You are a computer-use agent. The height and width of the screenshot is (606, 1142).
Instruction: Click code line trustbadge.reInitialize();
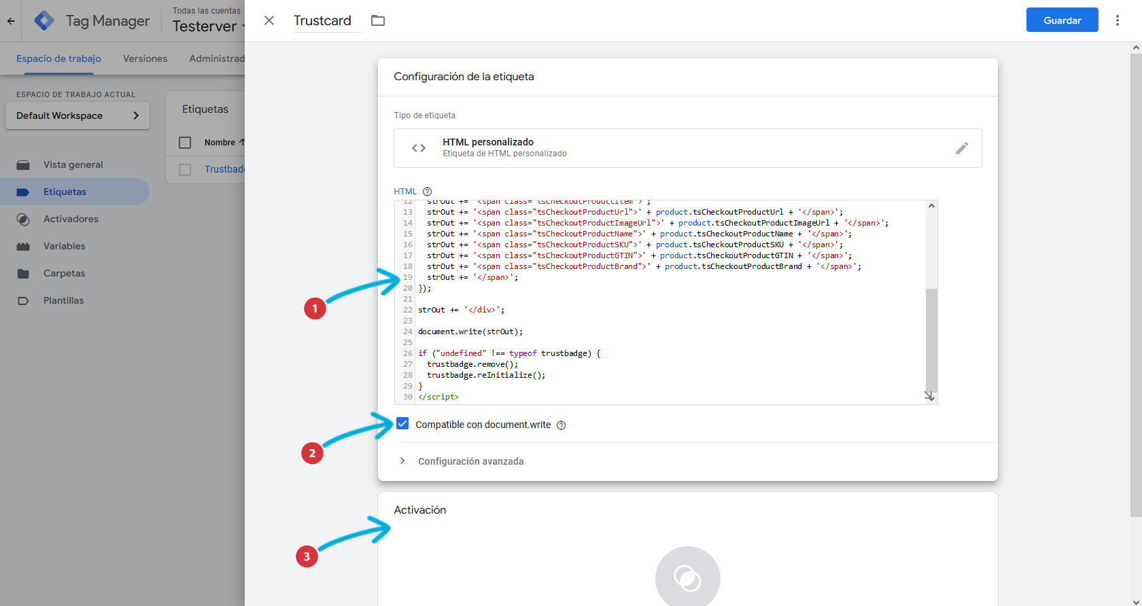pos(486,375)
